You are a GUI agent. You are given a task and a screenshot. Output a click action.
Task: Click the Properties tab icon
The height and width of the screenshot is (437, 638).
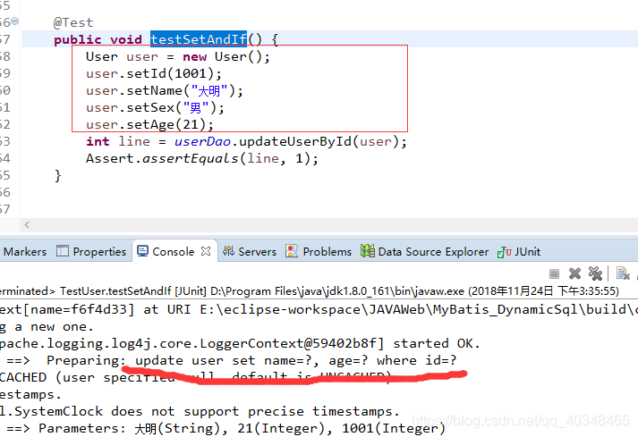click(63, 251)
